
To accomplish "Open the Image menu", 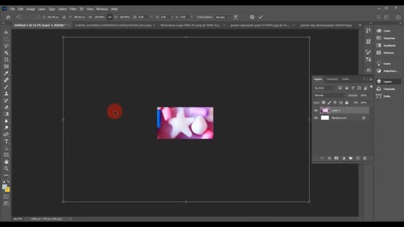I will pyautogui.click(x=31, y=9).
